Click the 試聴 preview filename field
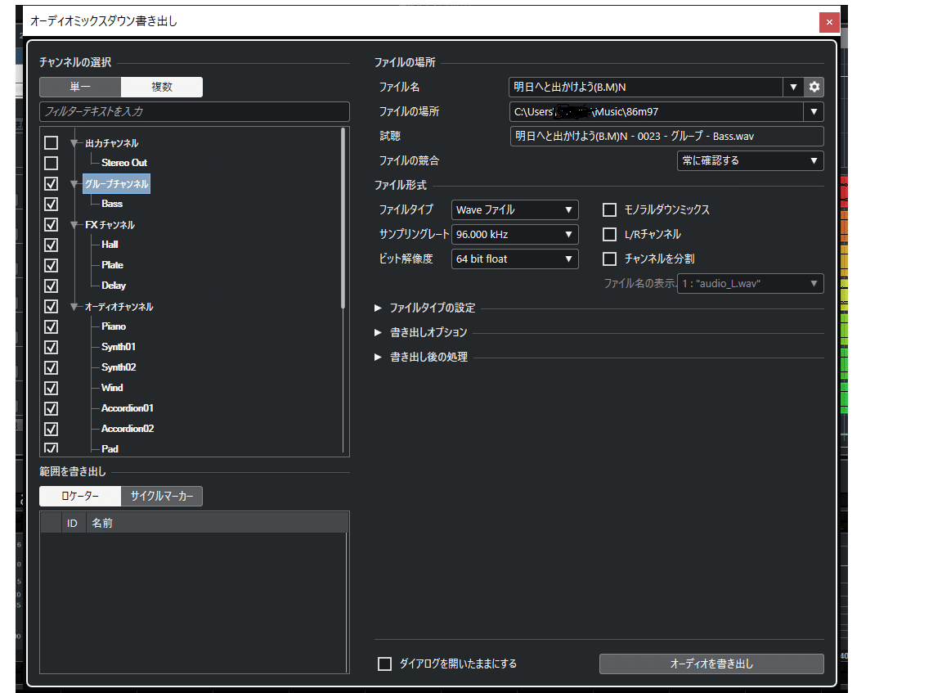 pos(667,137)
